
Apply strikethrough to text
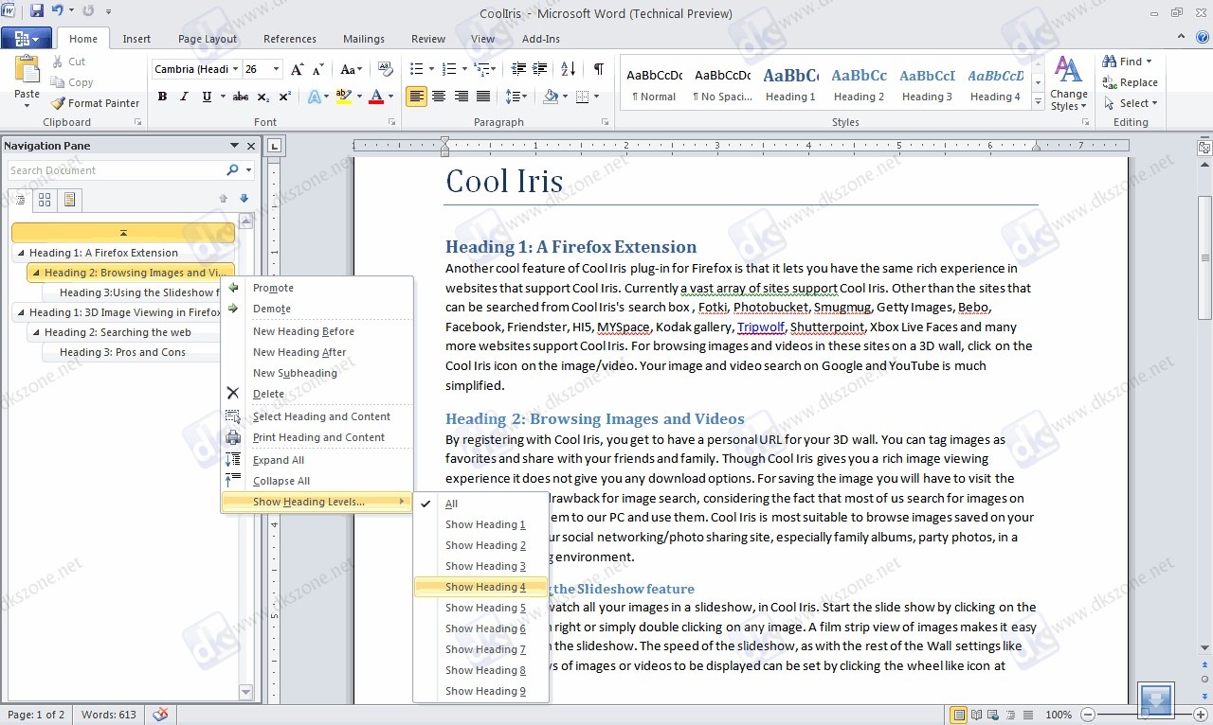[241, 97]
